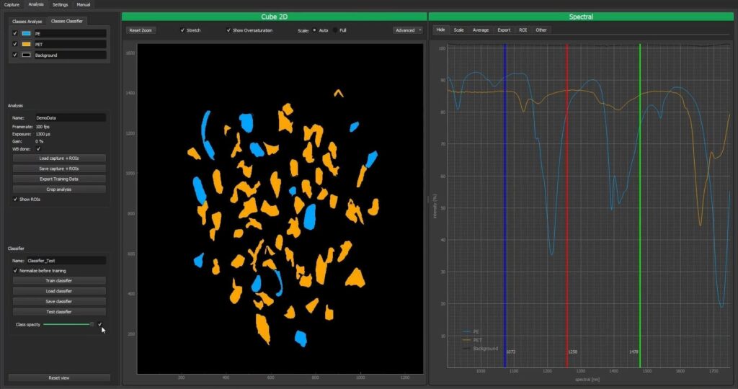Click the Export Training Data button
This screenshot has width=738, height=389.
[59, 179]
